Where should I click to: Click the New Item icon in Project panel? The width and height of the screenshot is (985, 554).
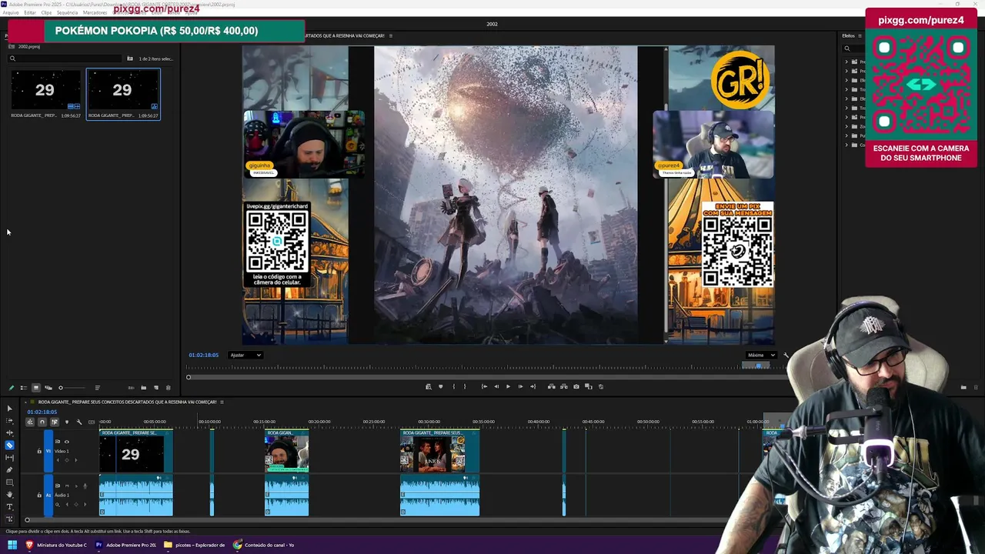(x=155, y=388)
